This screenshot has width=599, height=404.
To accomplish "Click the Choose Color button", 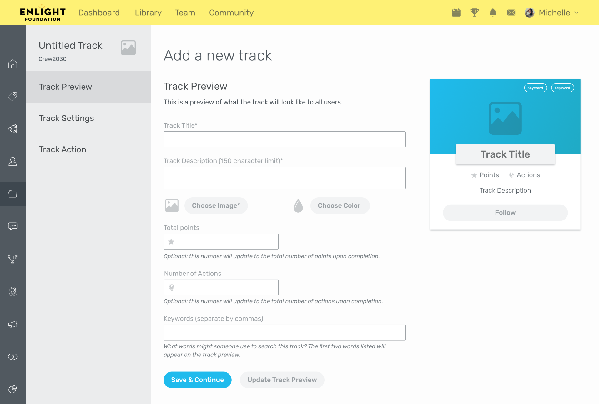I will coord(340,205).
